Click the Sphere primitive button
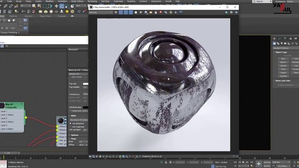 pos(283,62)
